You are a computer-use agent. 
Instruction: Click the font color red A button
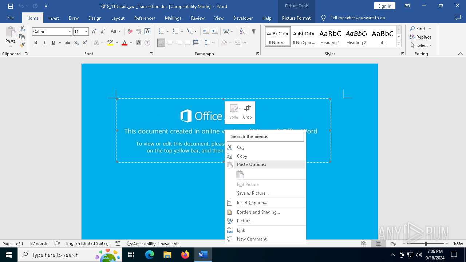click(x=125, y=43)
